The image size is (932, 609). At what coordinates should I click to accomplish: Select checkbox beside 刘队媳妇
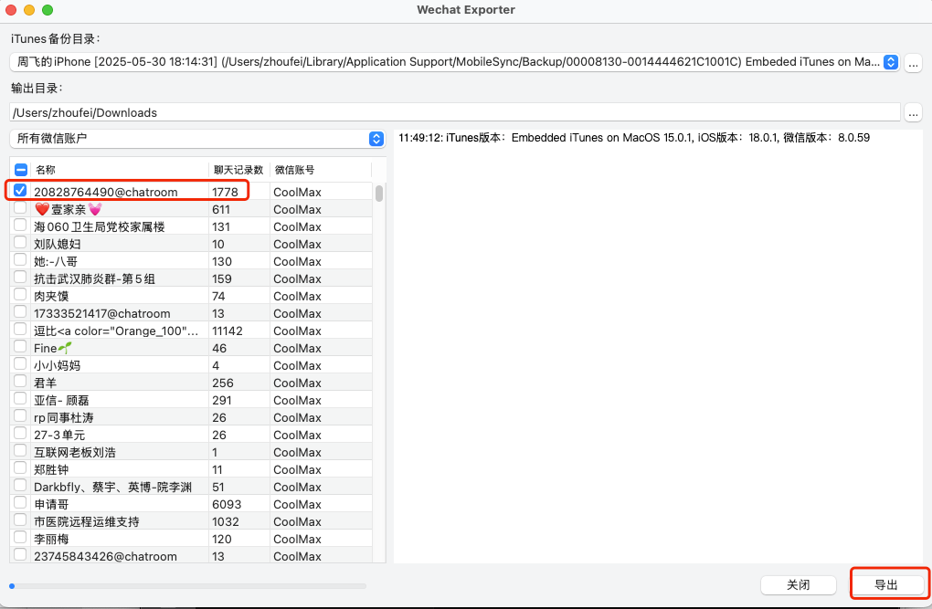20,242
